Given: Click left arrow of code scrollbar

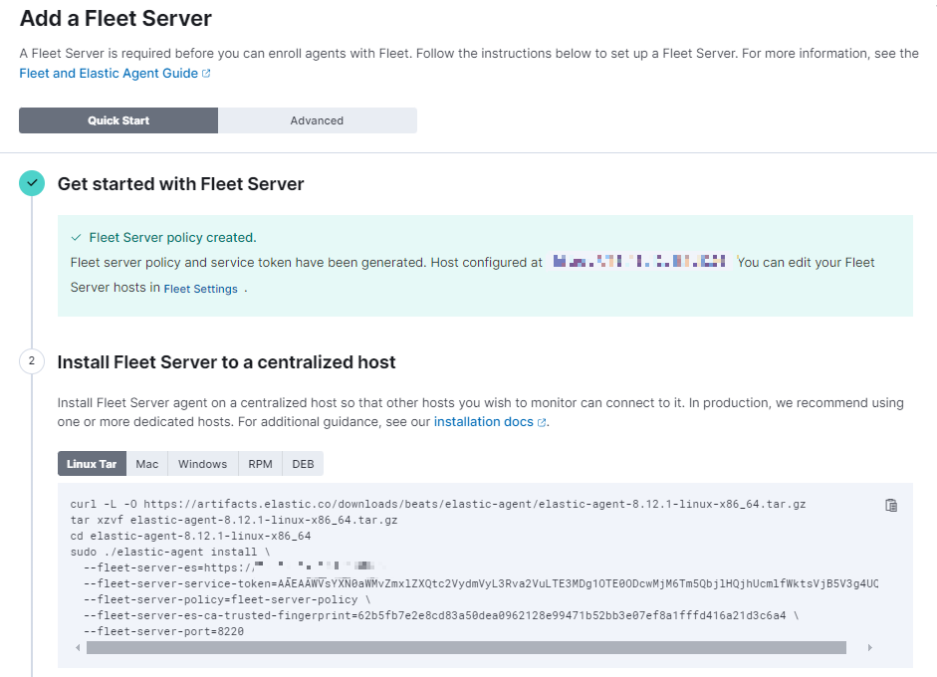Looking at the screenshot, I should (78, 648).
